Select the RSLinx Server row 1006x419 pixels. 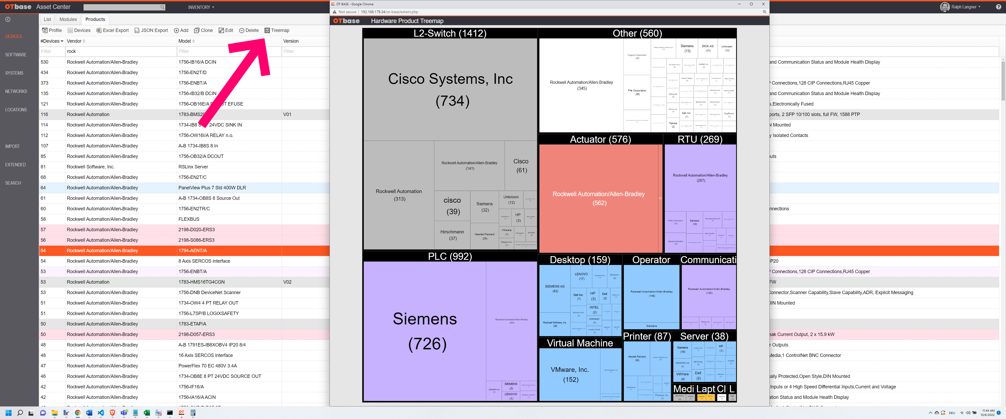point(184,167)
